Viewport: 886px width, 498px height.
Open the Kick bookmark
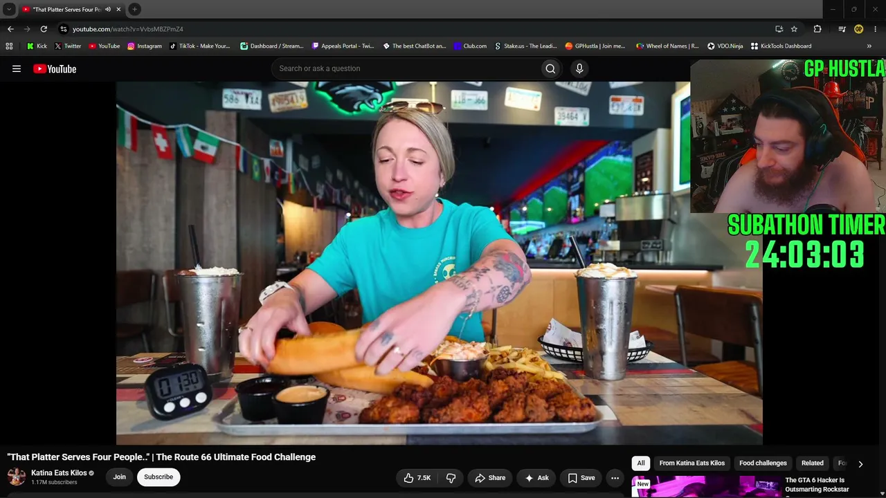[x=37, y=46]
